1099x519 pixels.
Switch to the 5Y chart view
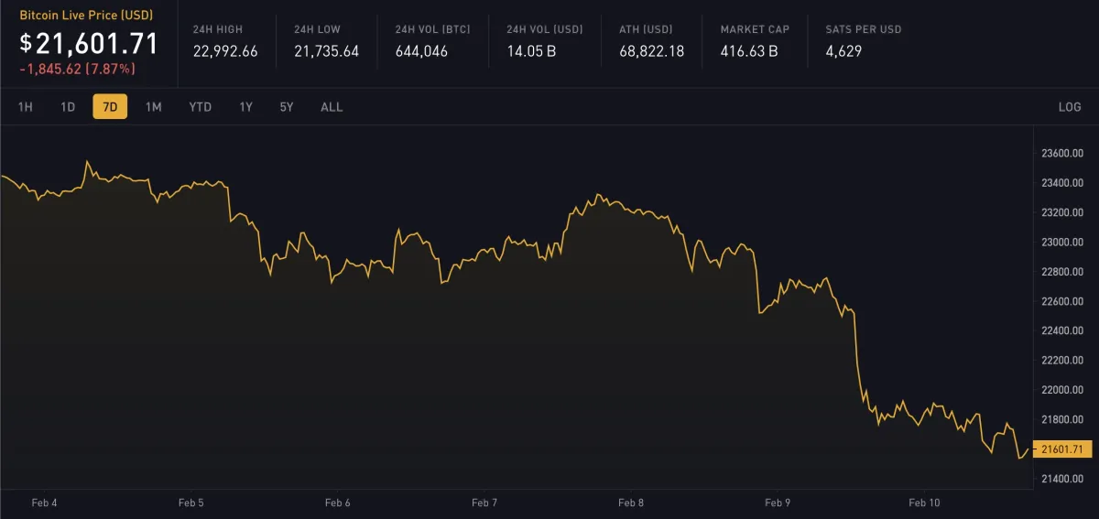point(287,107)
